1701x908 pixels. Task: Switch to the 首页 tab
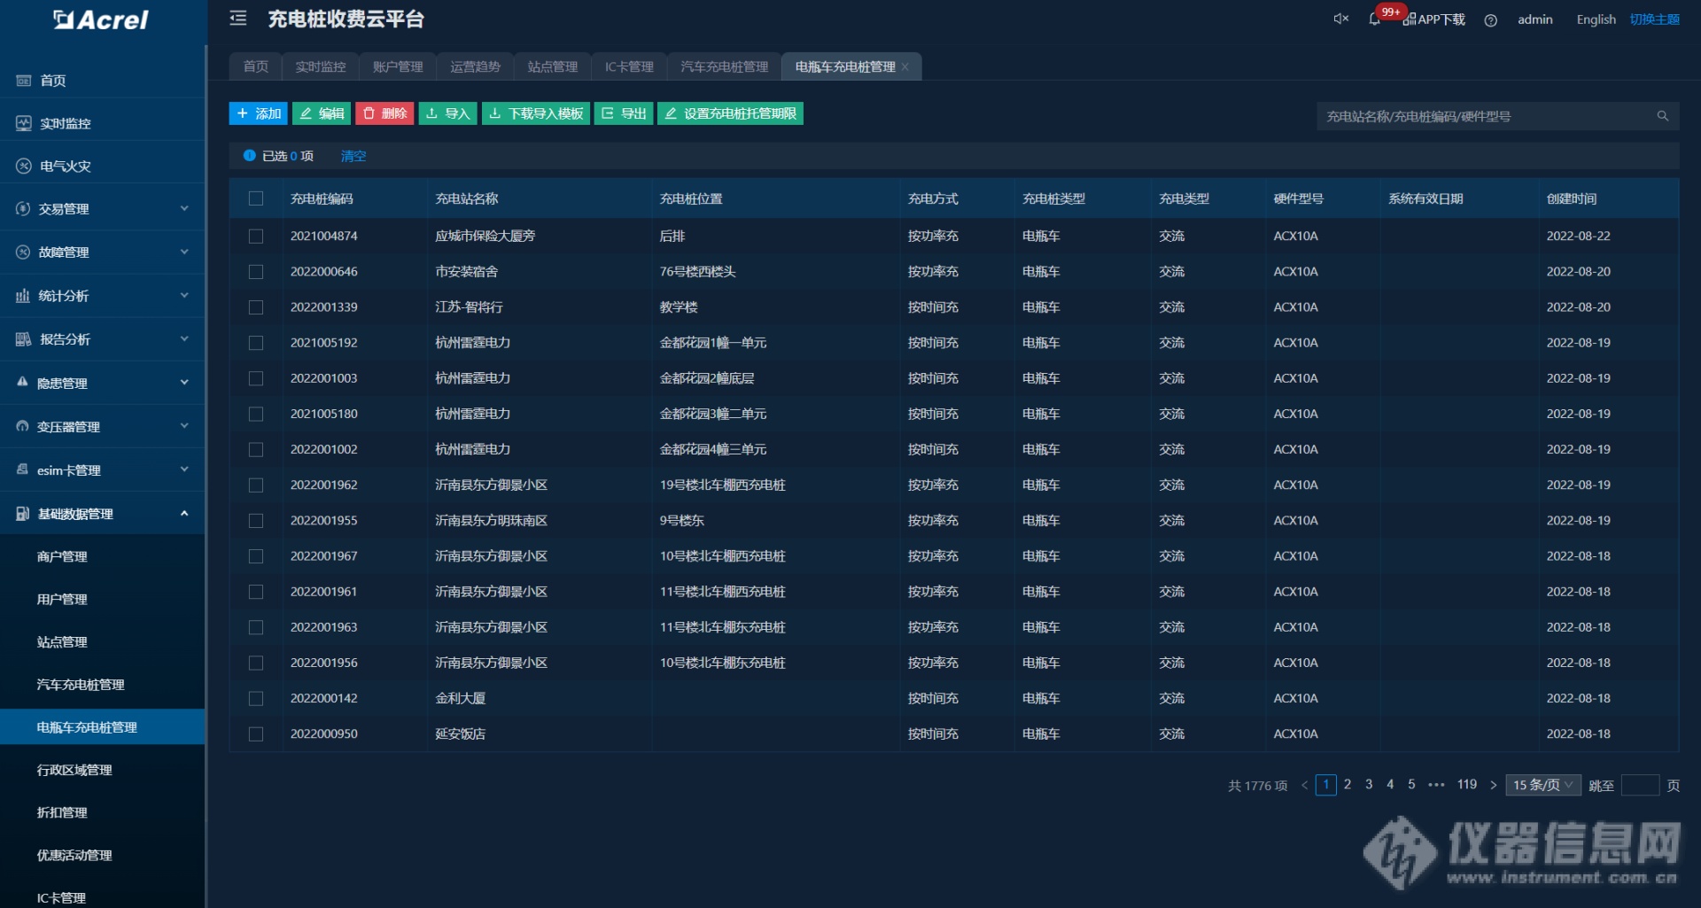click(255, 66)
